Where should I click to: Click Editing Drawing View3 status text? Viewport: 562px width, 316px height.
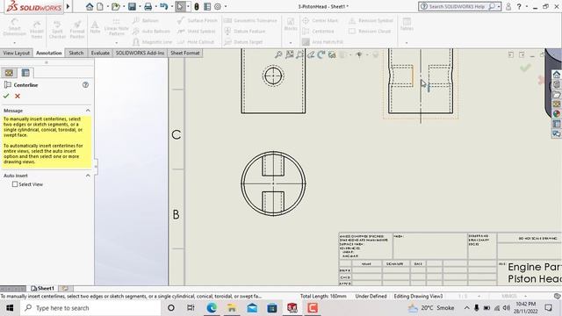point(418,297)
